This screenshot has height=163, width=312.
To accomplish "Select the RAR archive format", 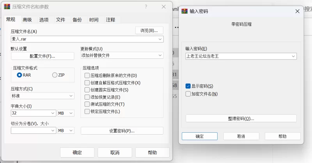I will tap(19, 75).
